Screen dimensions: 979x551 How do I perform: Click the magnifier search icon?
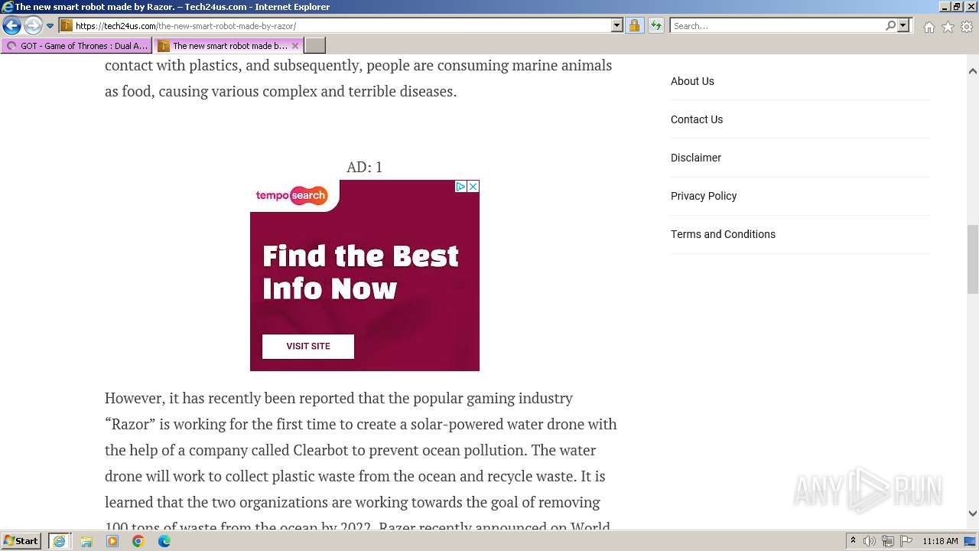coord(890,25)
